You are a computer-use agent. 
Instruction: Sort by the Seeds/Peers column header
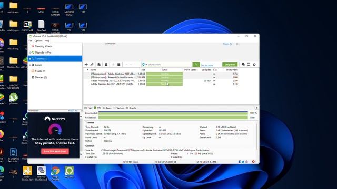click(x=232, y=70)
